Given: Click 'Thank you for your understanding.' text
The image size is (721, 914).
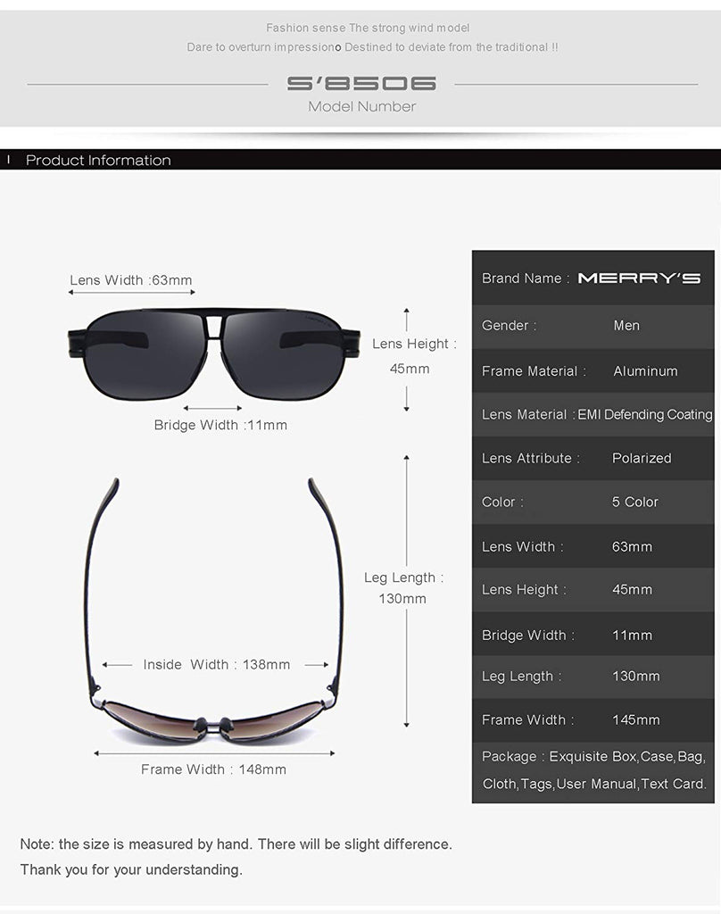Looking at the screenshot, I should coord(131,869).
